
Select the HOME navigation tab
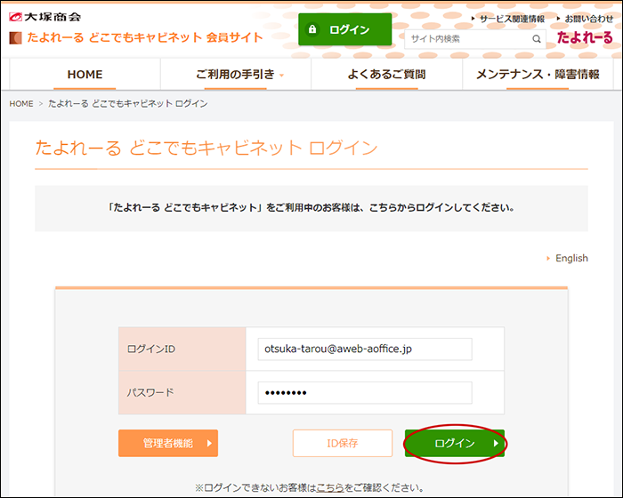point(85,75)
